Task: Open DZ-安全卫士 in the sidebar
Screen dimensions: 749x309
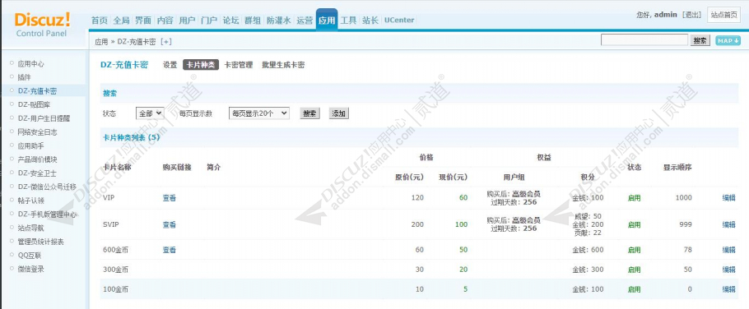Action: click(x=37, y=173)
